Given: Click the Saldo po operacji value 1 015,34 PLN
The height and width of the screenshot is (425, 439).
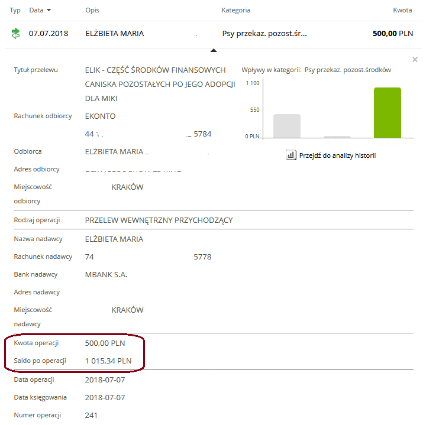Looking at the screenshot, I should (x=108, y=361).
